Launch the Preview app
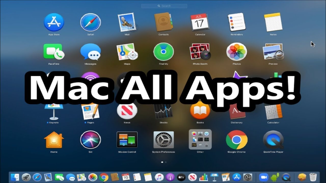 click(273, 52)
